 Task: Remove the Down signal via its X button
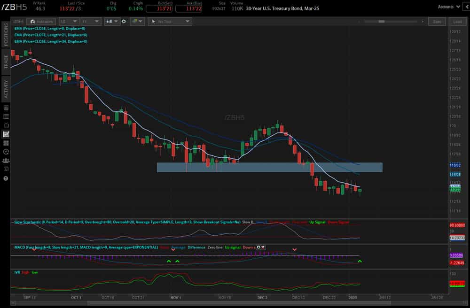[x=262, y=247]
